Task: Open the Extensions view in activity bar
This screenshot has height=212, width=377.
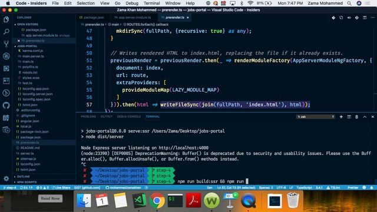Action: point(6,68)
